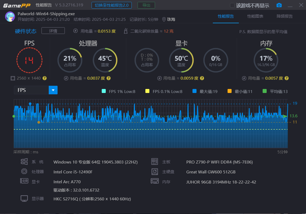Click the GPU memory 0/16 GB gauge

coord(216,60)
